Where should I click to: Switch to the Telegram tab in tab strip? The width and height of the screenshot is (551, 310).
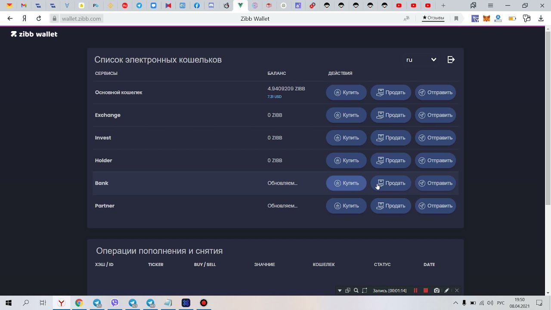139,6
